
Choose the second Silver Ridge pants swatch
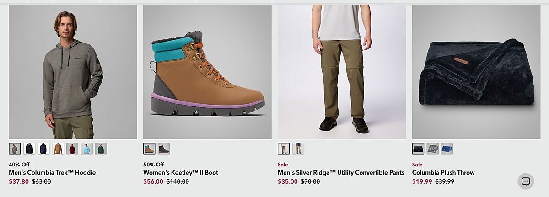(298, 149)
